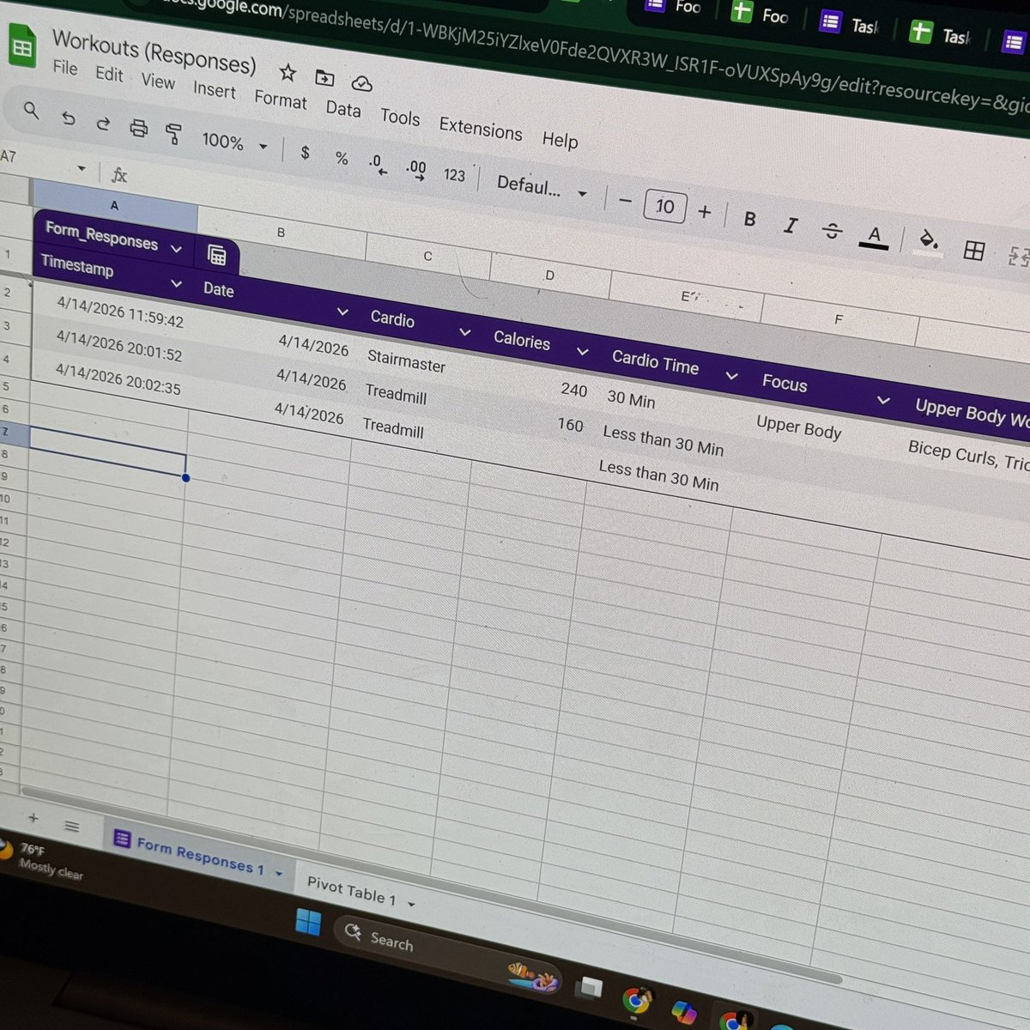This screenshot has height=1030, width=1030.
Task: Click the search menus magnifier icon
Action: point(31,111)
